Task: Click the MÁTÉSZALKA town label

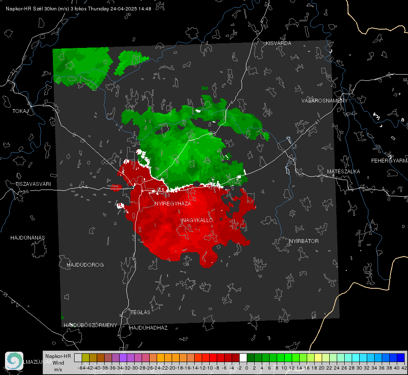Action: [x=343, y=172]
